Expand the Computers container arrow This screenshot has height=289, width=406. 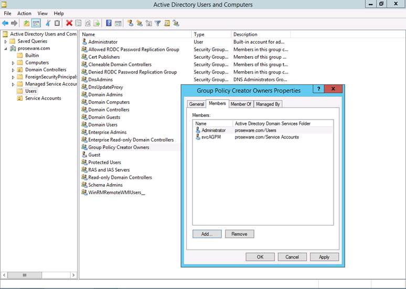(x=13, y=63)
